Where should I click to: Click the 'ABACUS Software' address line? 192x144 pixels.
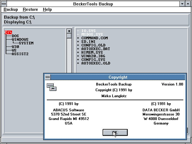tap(69, 110)
